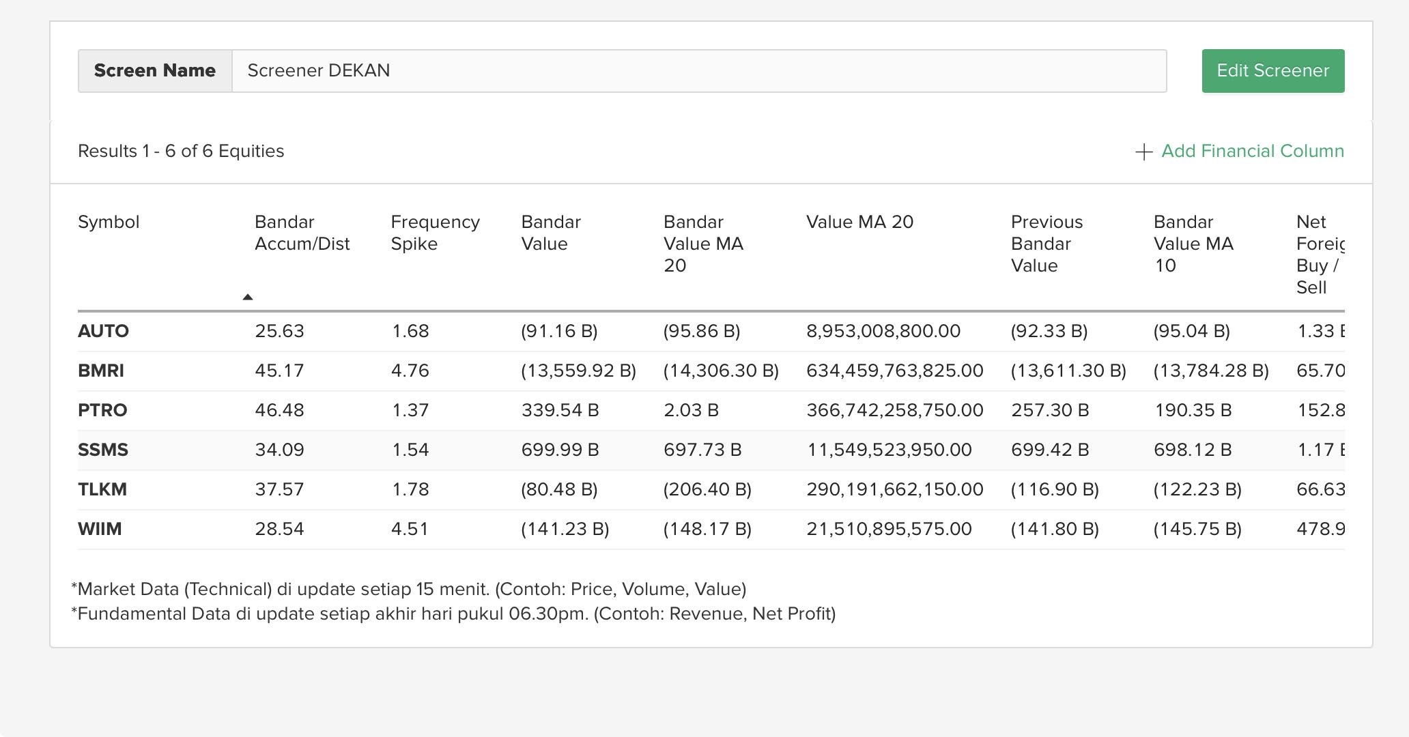The width and height of the screenshot is (1409, 737).
Task: Sort by Frequency Spike column header
Action: pyautogui.click(x=435, y=233)
